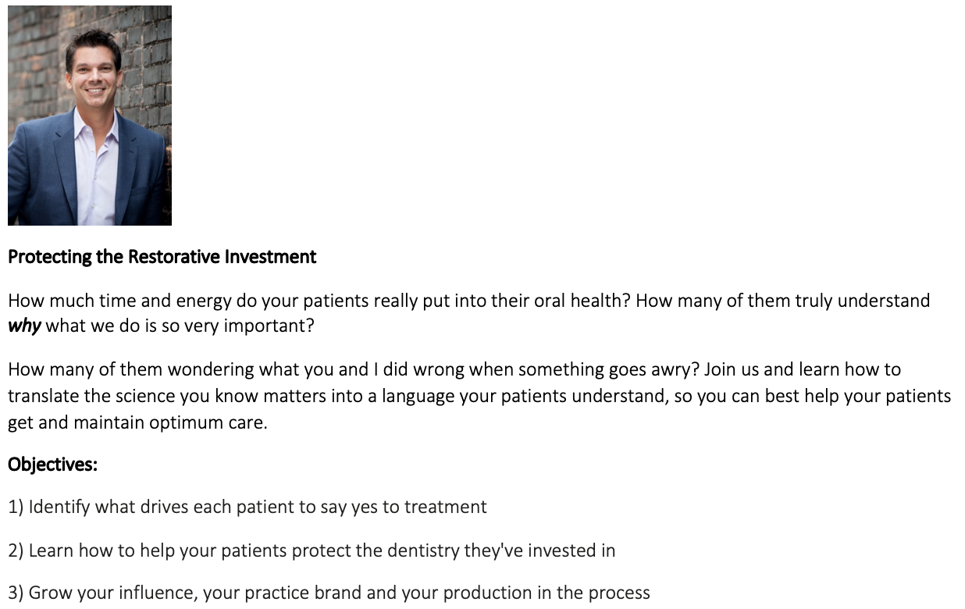965x609 pixels.
Task: Click objective 2 about protecting the dentistry
Action: 312,550
